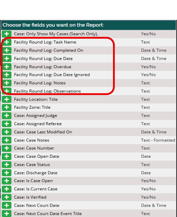Click 'Date' type in Case Open Date row
The width and height of the screenshot is (177, 217).
click(x=146, y=156)
